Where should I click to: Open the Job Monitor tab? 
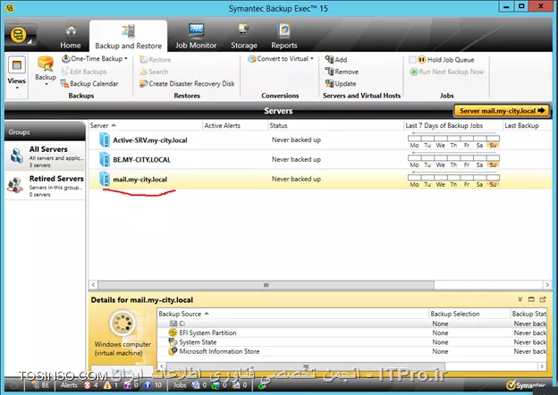click(196, 37)
